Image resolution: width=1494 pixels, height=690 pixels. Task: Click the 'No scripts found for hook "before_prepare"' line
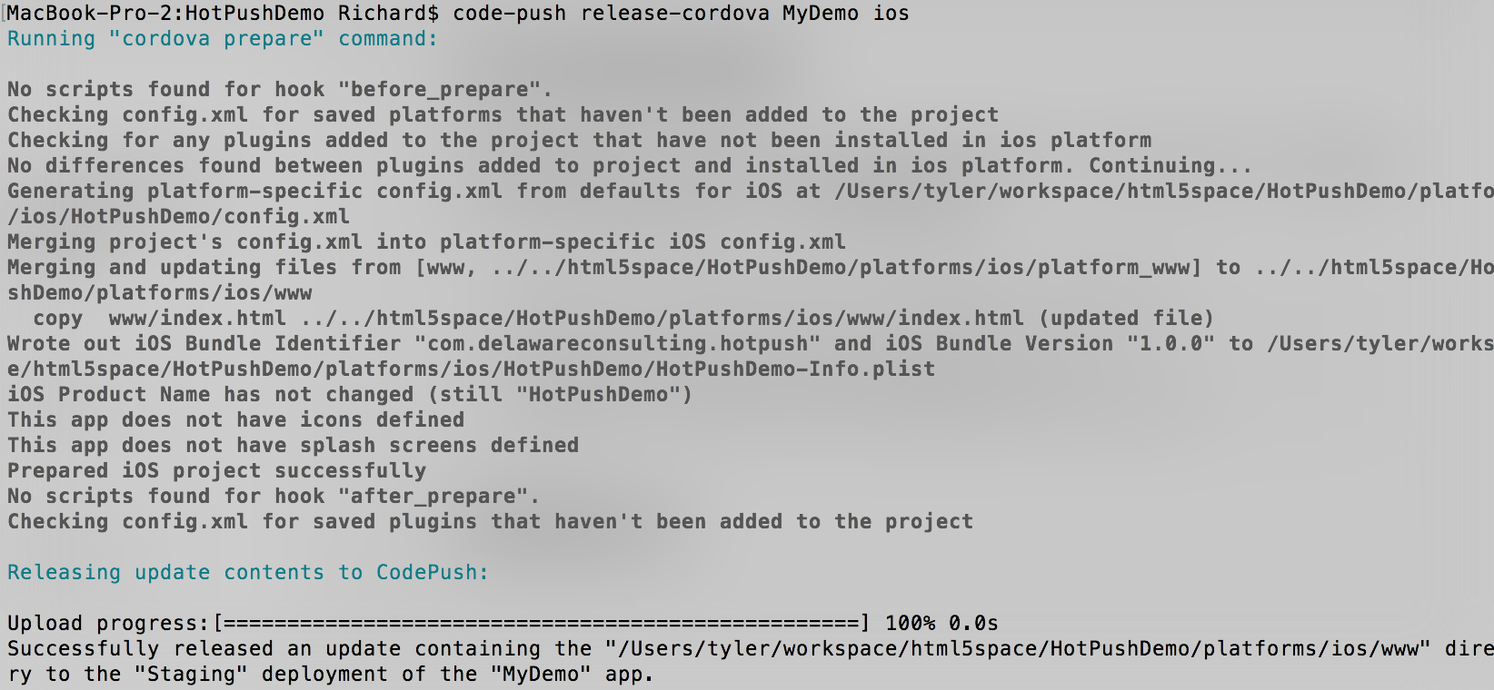[x=280, y=90]
